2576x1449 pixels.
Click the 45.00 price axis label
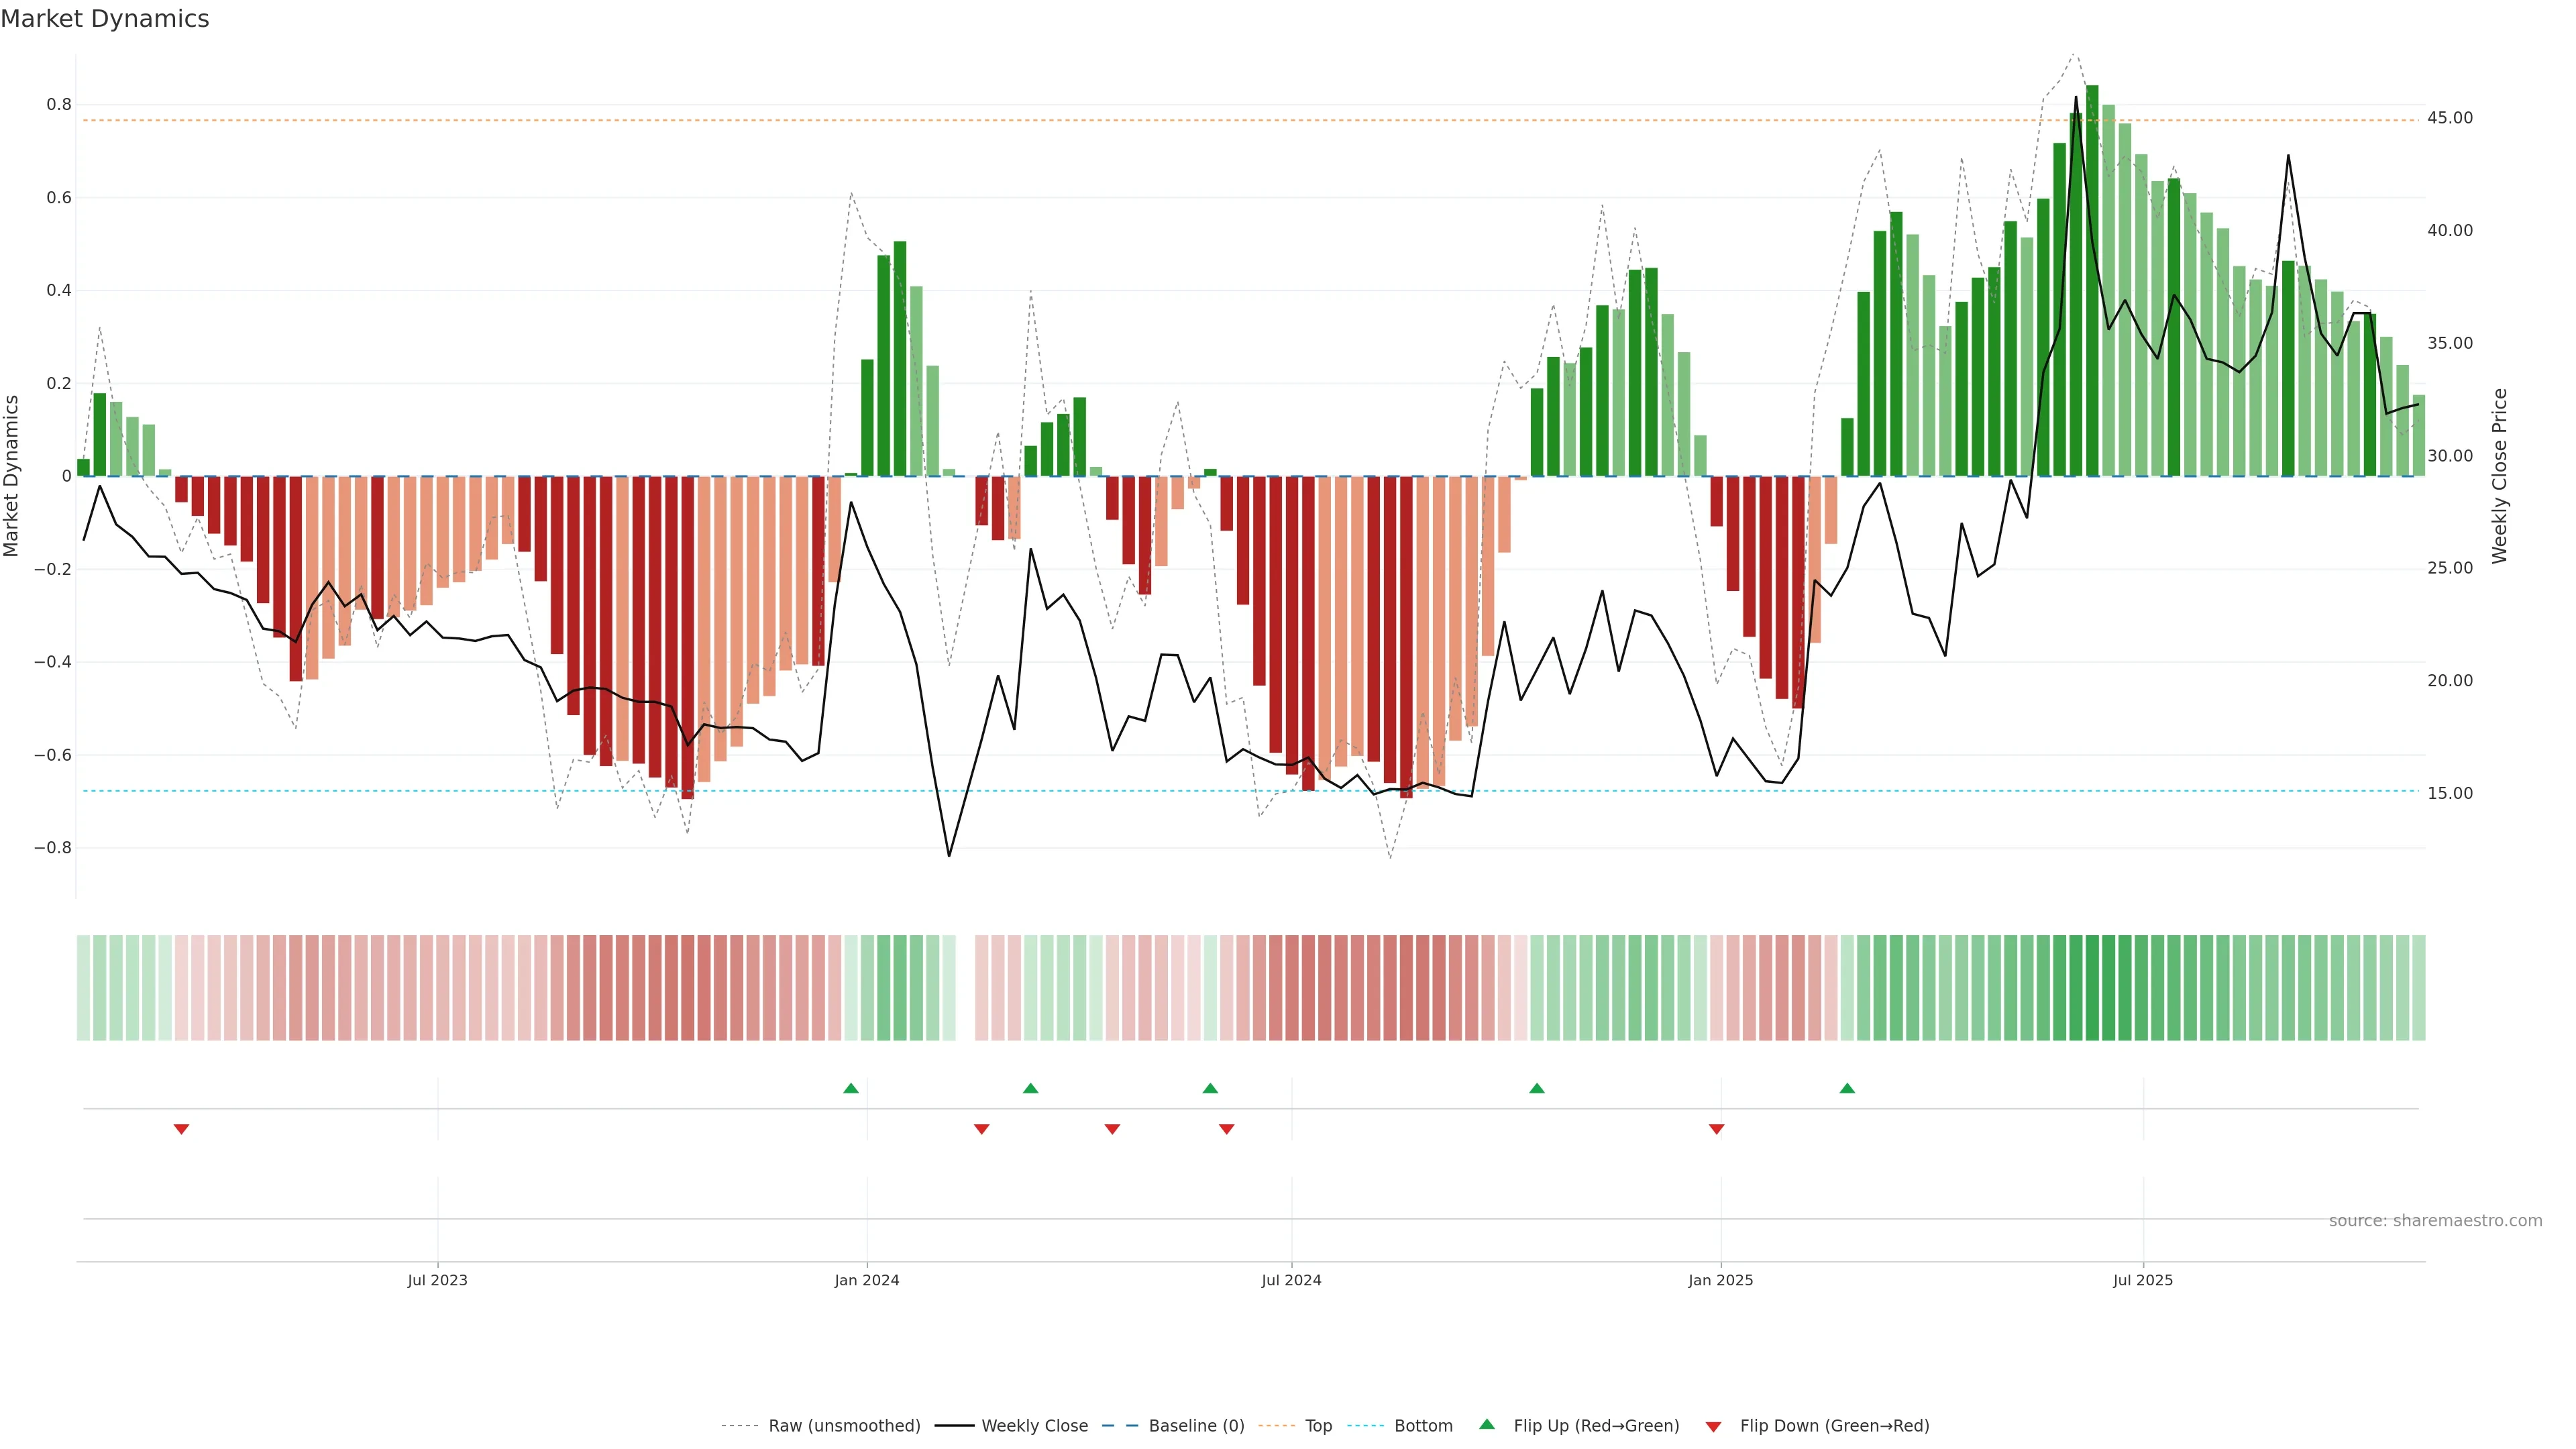point(2449,118)
